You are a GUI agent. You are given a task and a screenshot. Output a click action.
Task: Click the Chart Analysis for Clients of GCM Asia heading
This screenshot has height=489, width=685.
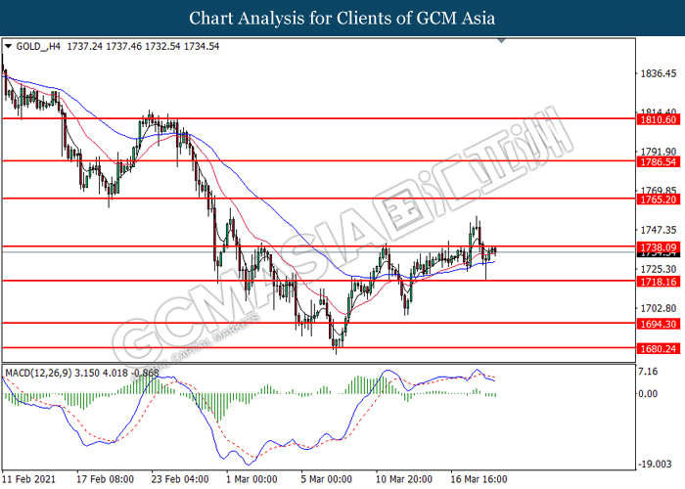pos(342,18)
